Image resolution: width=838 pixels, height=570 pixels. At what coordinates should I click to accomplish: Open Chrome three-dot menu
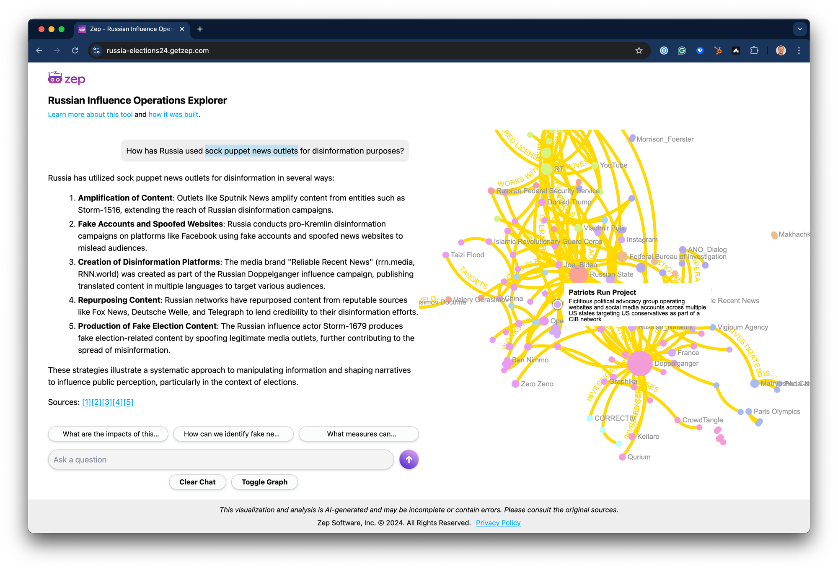tap(799, 51)
